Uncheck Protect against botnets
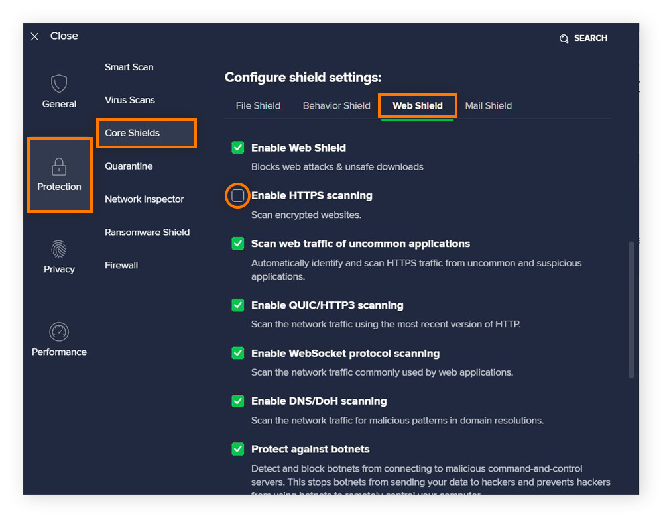Screen dimensions: 663x518 coord(237,449)
